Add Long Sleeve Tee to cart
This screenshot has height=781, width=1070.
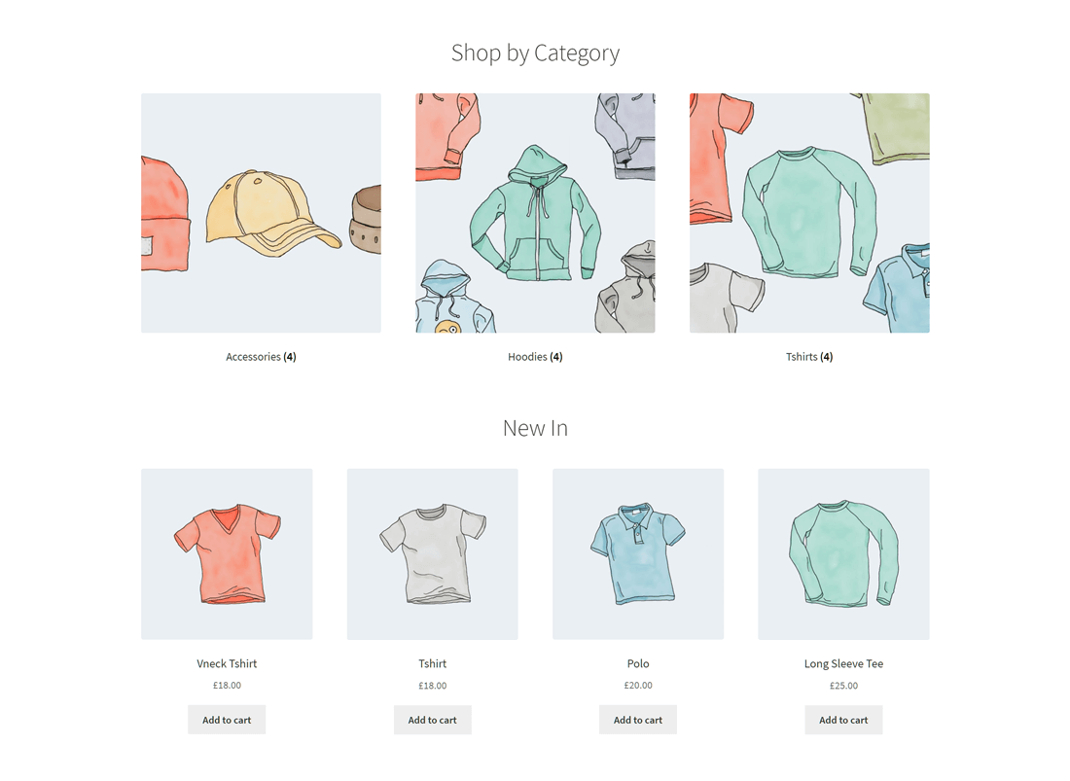tap(843, 720)
